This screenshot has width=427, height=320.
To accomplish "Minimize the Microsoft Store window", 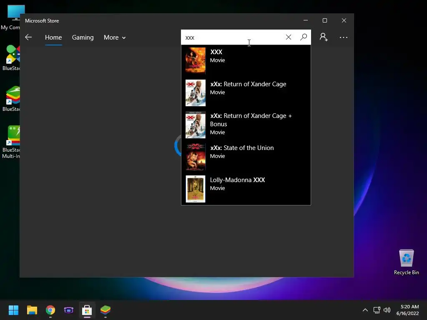I will 306,20.
